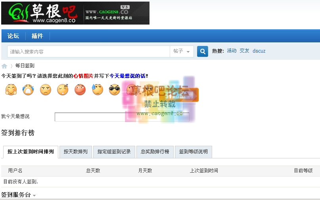Open the 论坛 navigation menu item
This screenshot has width=320, height=200.
pos(13,36)
